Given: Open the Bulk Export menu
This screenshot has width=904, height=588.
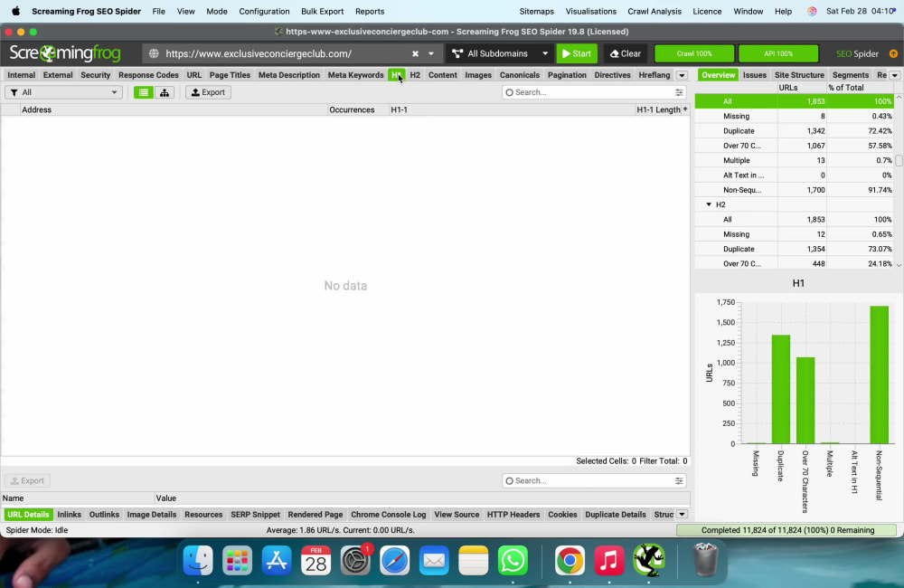Looking at the screenshot, I should (x=323, y=11).
